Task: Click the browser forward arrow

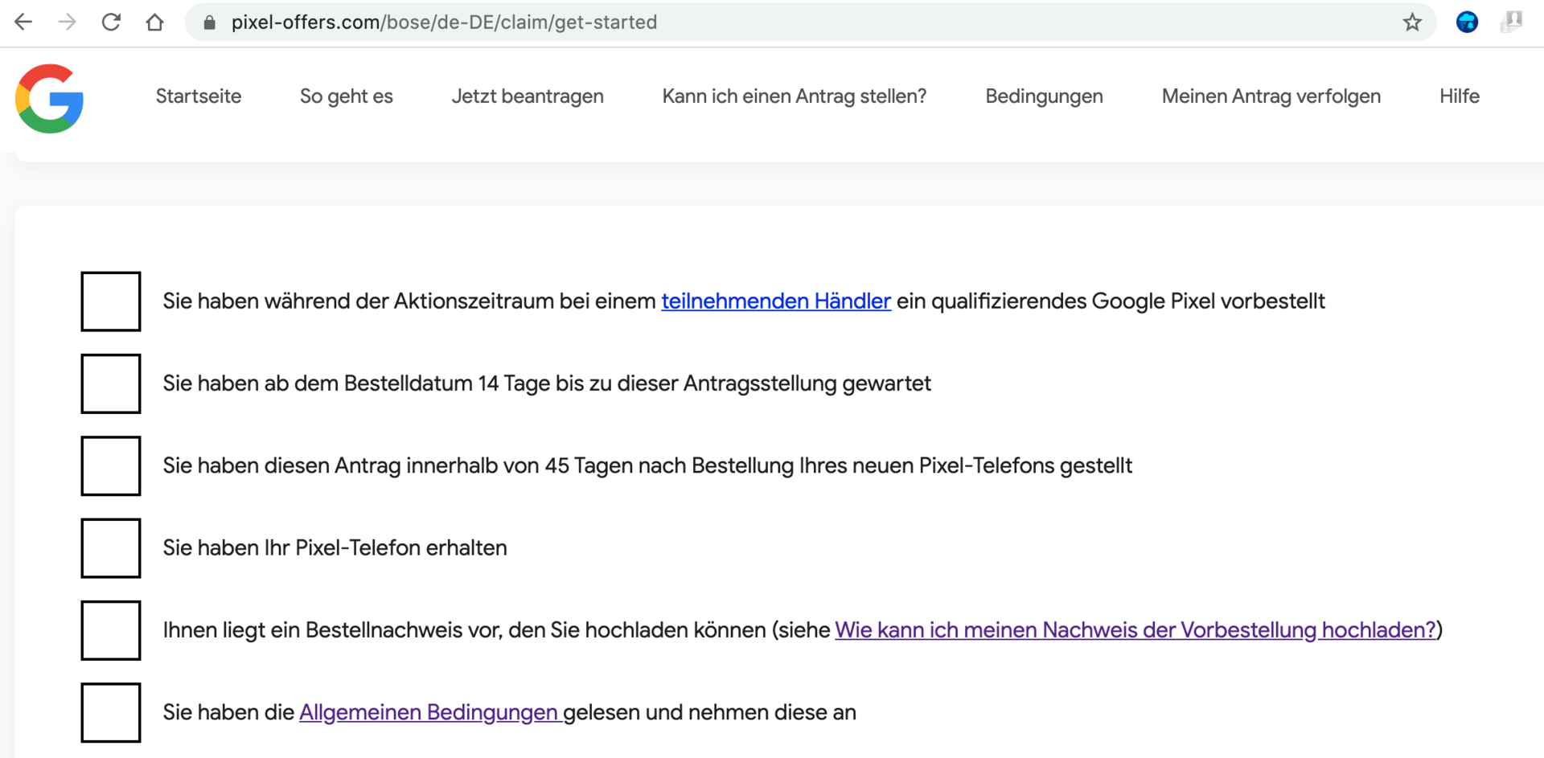Action: click(x=67, y=22)
